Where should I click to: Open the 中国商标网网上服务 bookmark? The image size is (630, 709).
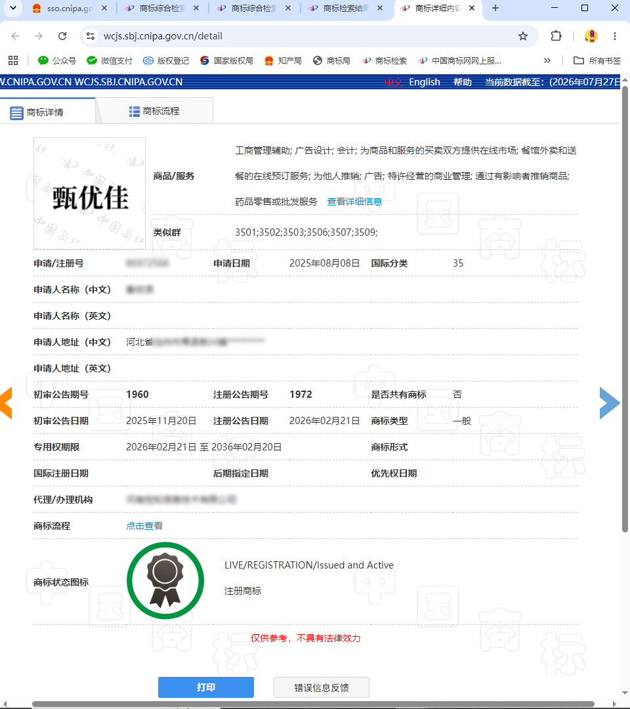[x=459, y=60]
